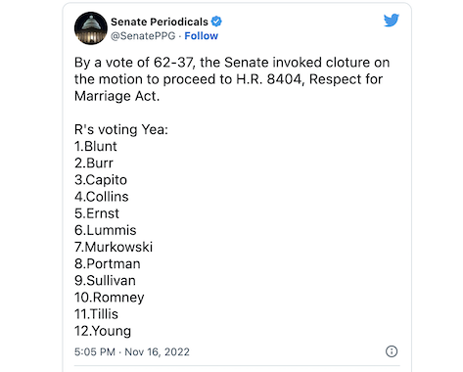The height and width of the screenshot is (372, 463).
Task: Click the '4.Collins' list entry
Action: [102, 197]
